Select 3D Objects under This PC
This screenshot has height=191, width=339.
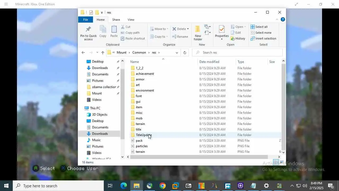tap(100, 115)
